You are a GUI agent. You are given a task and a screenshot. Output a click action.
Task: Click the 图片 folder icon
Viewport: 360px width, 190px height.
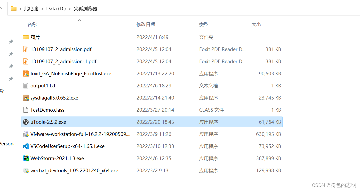[26, 37]
